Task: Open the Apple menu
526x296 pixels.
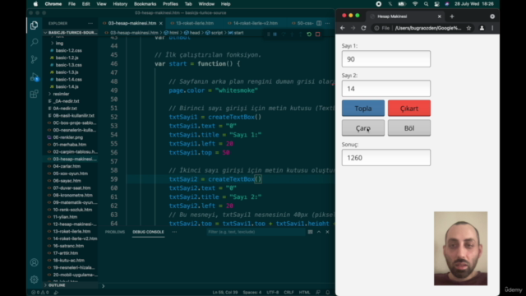Action: click(35, 4)
